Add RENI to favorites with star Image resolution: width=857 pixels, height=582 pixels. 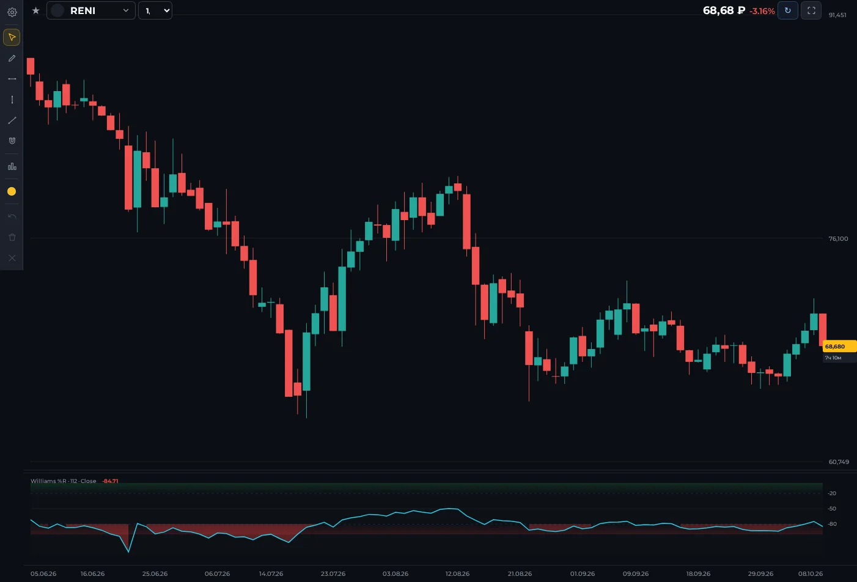(35, 10)
